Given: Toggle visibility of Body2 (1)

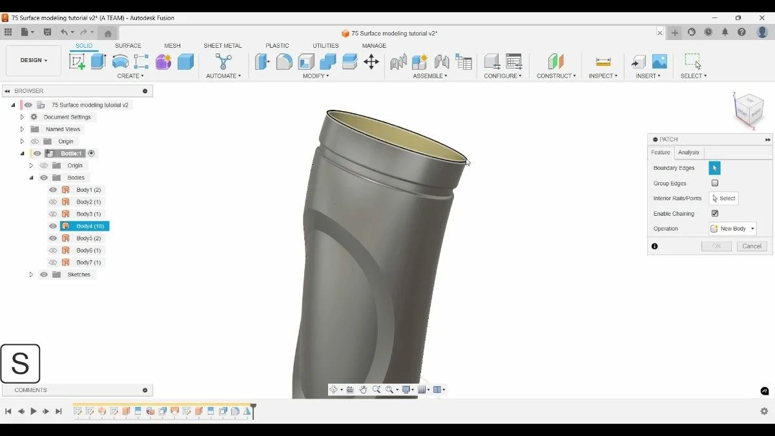Looking at the screenshot, I should [53, 202].
